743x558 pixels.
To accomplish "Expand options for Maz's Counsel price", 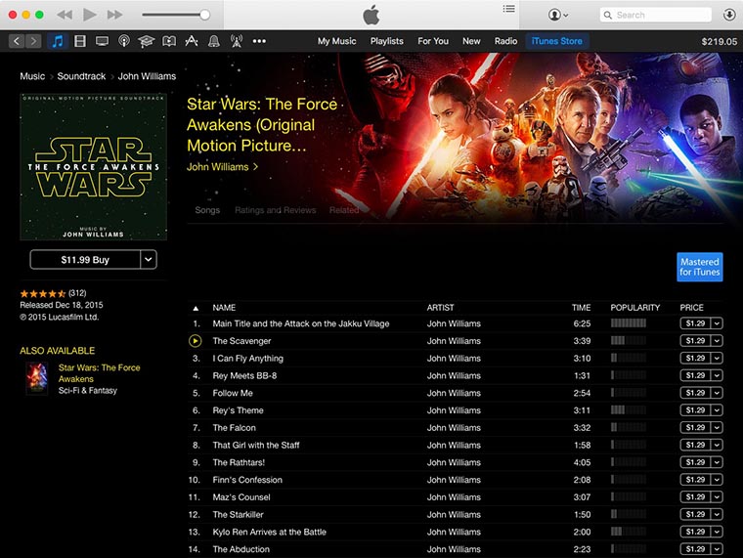I will [x=717, y=496].
